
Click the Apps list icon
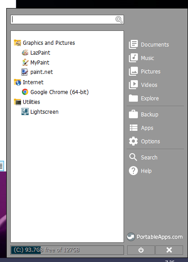[133, 128]
